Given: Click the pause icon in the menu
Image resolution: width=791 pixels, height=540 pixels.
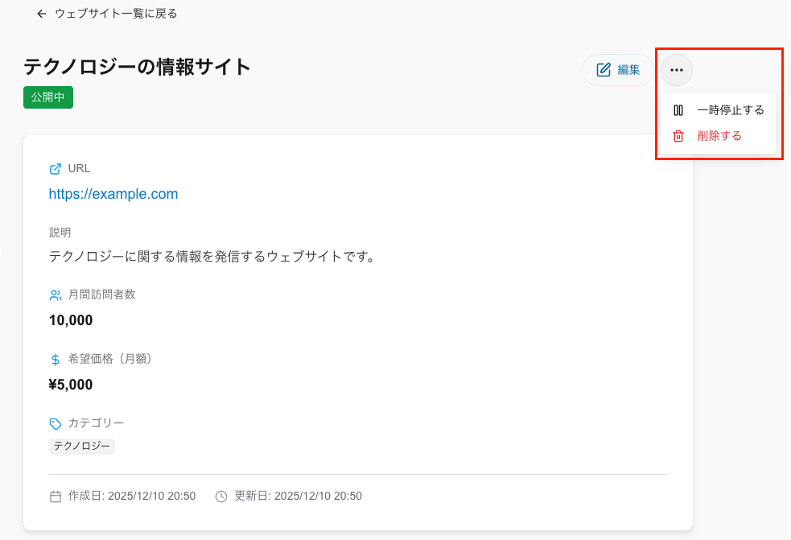Looking at the screenshot, I should 678,110.
